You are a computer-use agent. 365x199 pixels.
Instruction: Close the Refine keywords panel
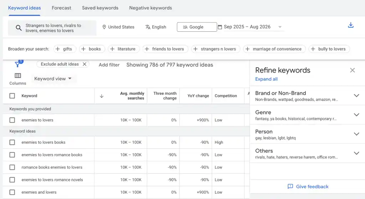(x=352, y=70)
